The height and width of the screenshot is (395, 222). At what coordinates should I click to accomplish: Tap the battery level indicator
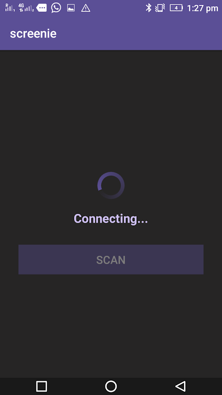point(176,8)
